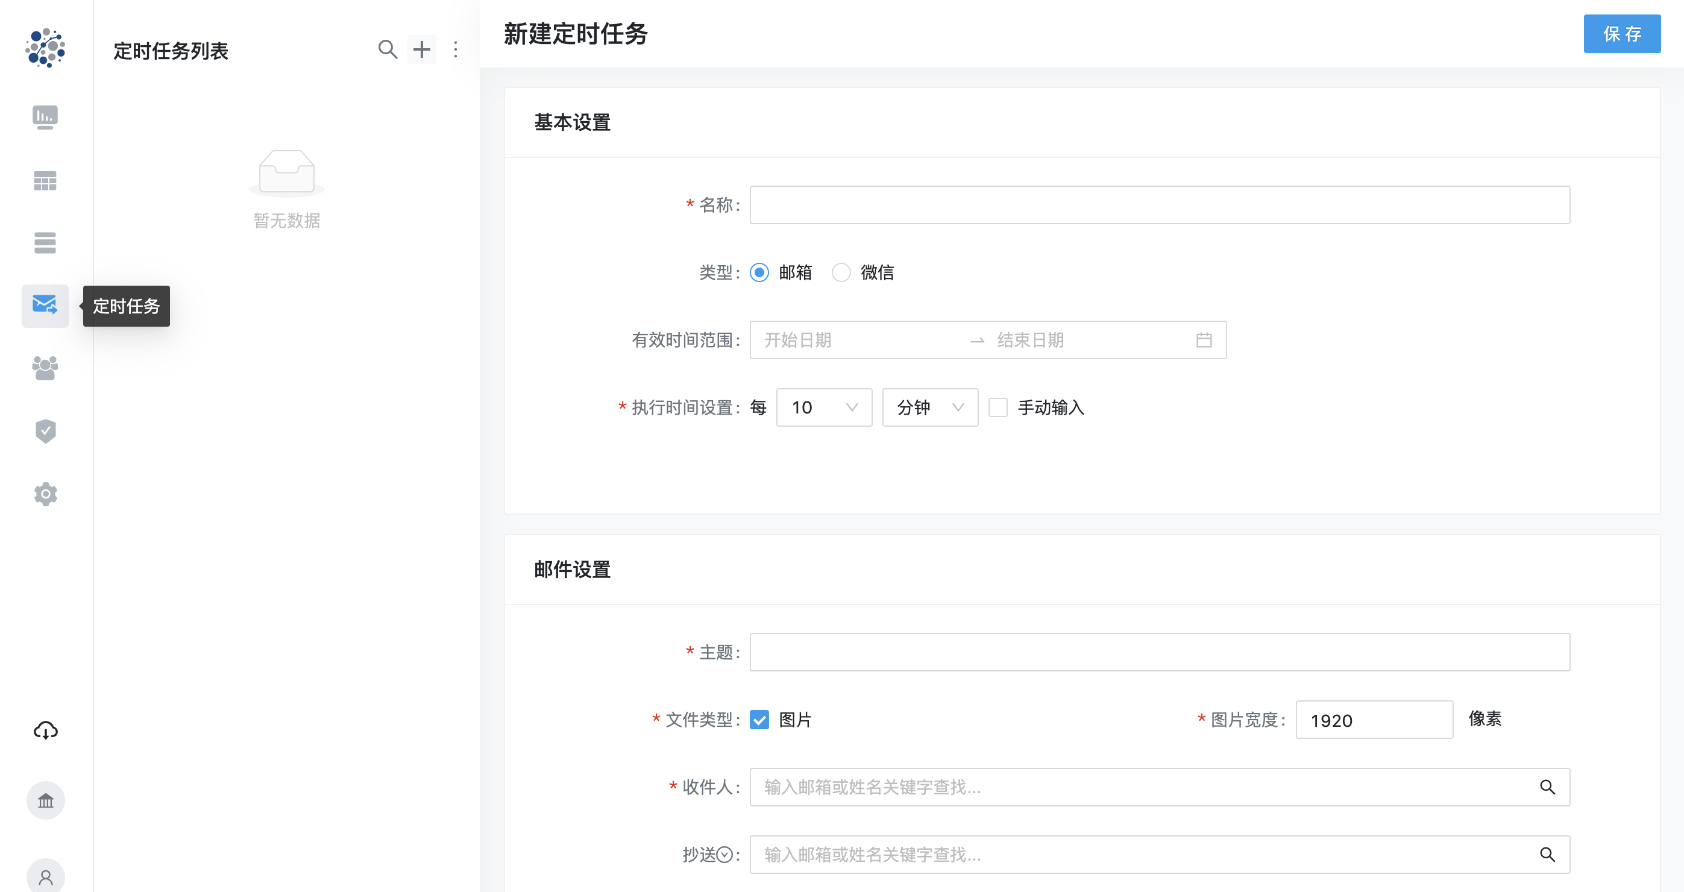The width and height of the screenshot is (1684, 892).
Task: Click the cloud download icon
Action: [x=45, y=730]
